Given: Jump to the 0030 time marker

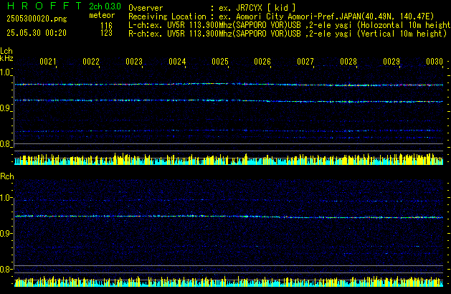Looking at the screenshot, I should click(435, 62).
